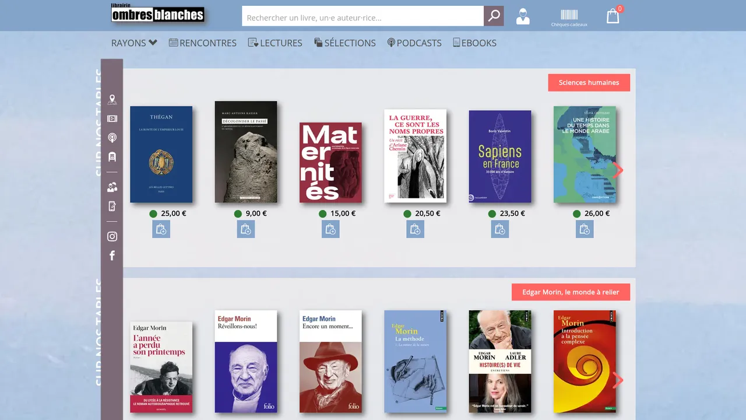
Task: Open the Facebook link in the sidebar
Action: coord(112,256)
